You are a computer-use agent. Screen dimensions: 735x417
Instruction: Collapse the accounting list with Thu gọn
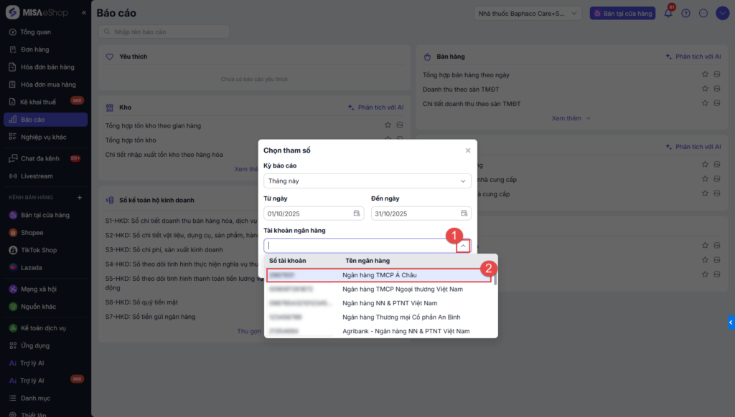249,331
